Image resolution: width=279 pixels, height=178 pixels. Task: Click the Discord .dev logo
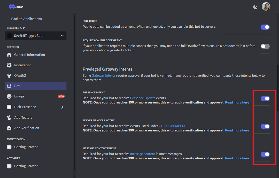pyautogui.click(x=16, y=7)
